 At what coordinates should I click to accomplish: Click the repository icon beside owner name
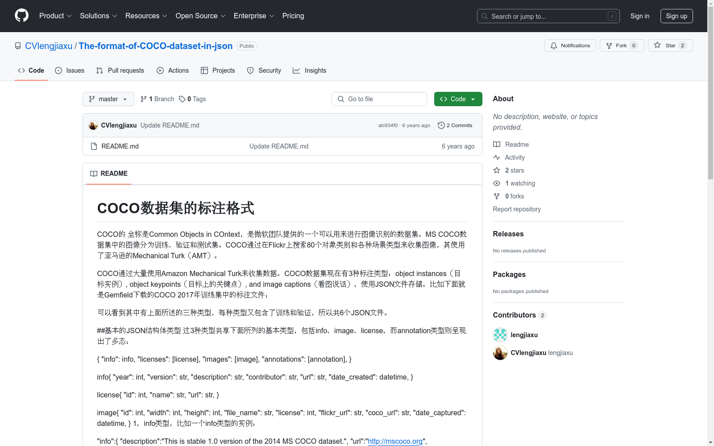18,46
